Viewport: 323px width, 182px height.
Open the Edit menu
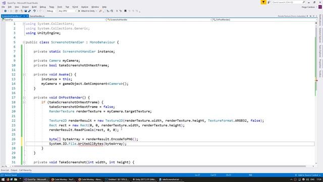[x=10, y=7]
